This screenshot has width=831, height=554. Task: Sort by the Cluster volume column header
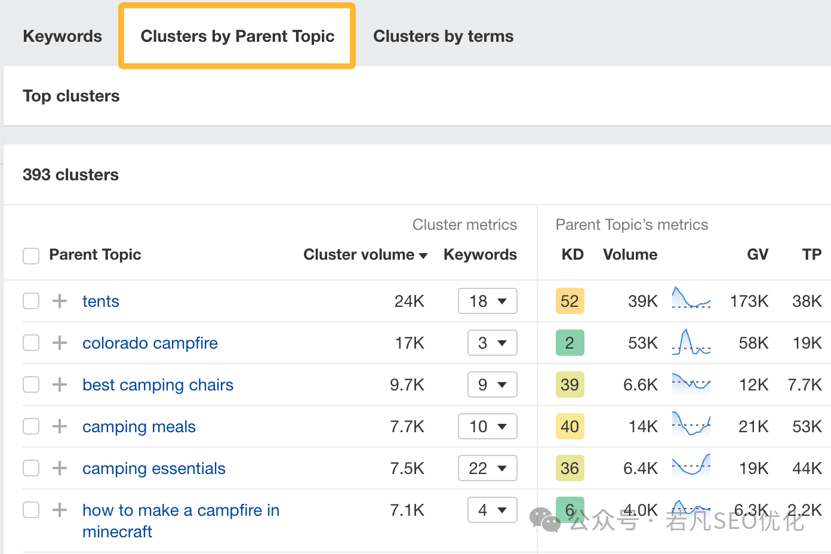[365, 254]
